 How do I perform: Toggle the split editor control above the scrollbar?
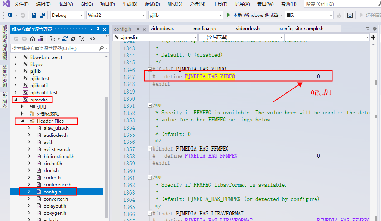(x=373, y=37)
